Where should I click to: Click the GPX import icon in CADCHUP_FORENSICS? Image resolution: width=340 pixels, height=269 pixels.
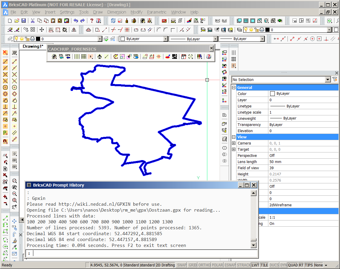[68, 57]
